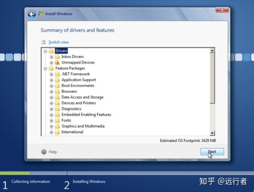
Task: Click the Unmapped Devices warning folder icon
Action: click(58, 63)
